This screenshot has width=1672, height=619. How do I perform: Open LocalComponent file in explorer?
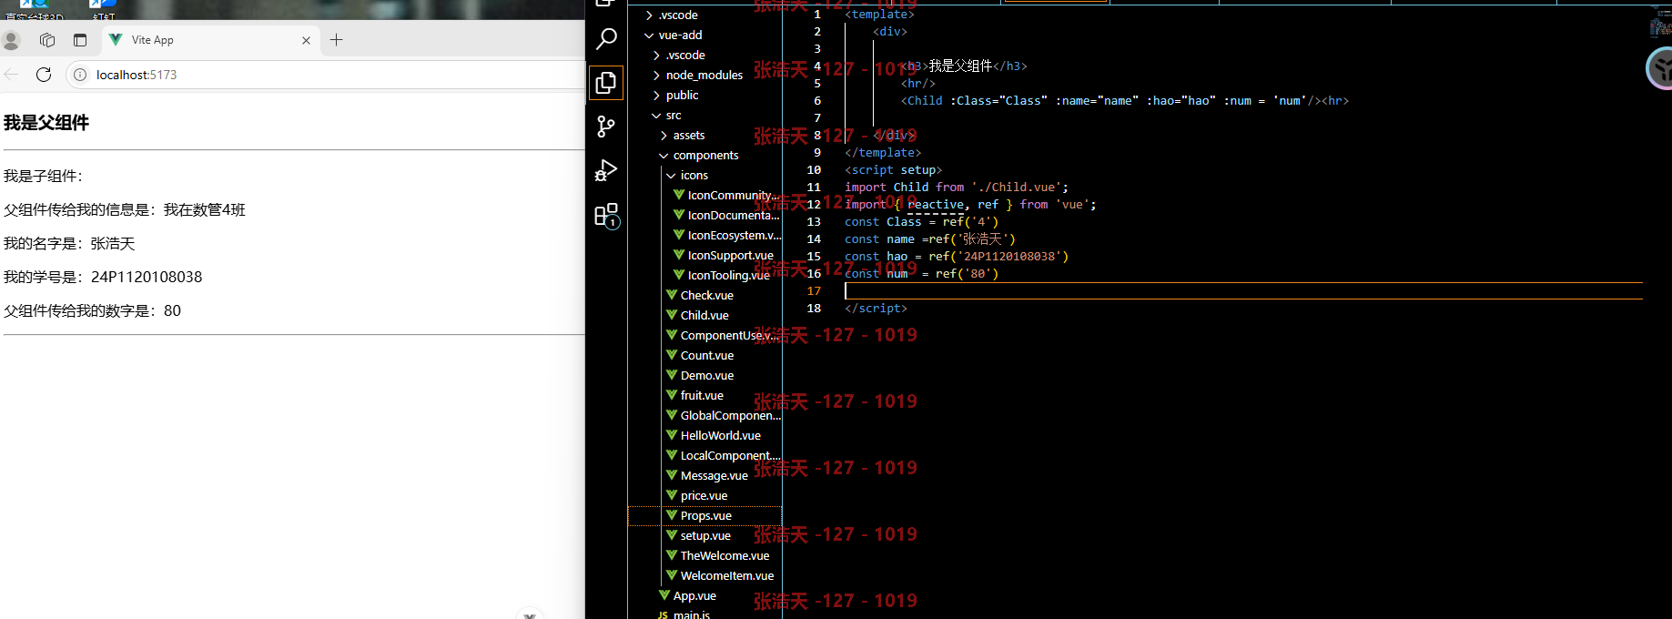click(723, 455)
